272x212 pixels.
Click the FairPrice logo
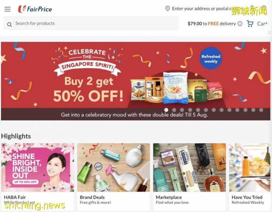pos(35,9)
